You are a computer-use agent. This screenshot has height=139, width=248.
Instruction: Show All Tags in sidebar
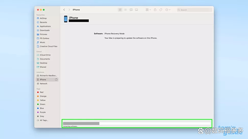(44, 120)
